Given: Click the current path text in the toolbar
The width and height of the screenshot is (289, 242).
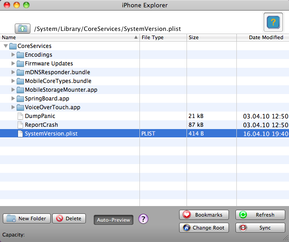Looking at the screenshot, I should pyautogui.click(x=108, y=29).
